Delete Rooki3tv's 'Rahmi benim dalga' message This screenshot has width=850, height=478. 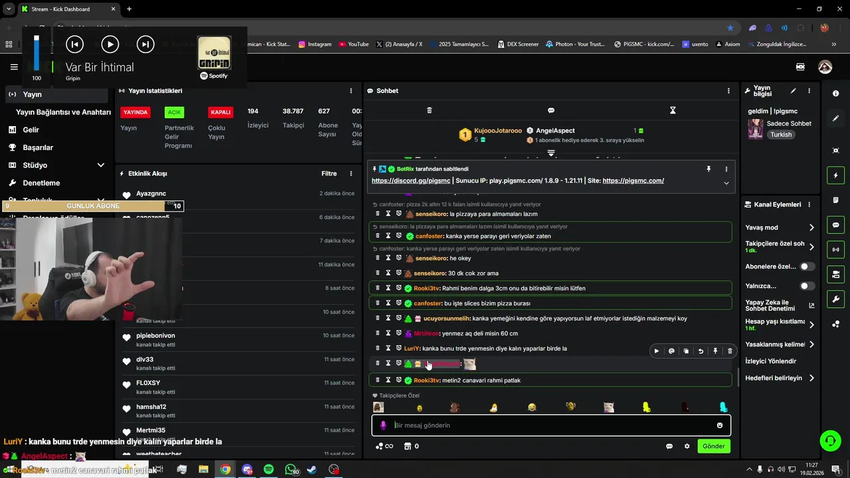coord(378,288)
